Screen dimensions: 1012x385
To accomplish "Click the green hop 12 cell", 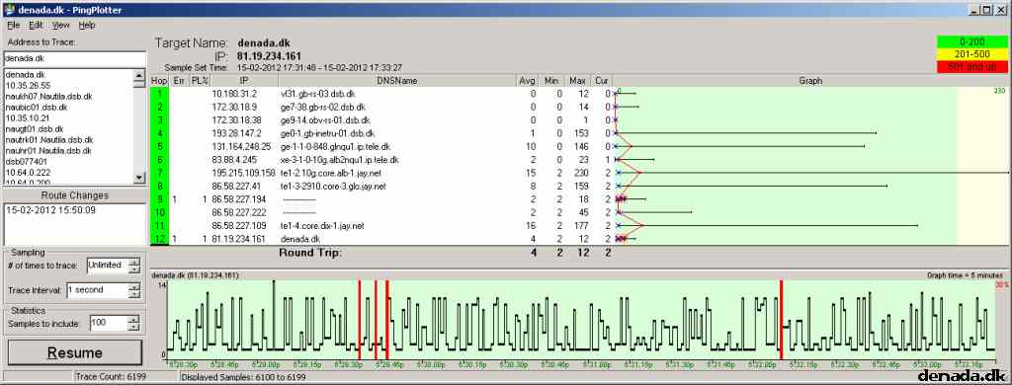I will (158, 239).
